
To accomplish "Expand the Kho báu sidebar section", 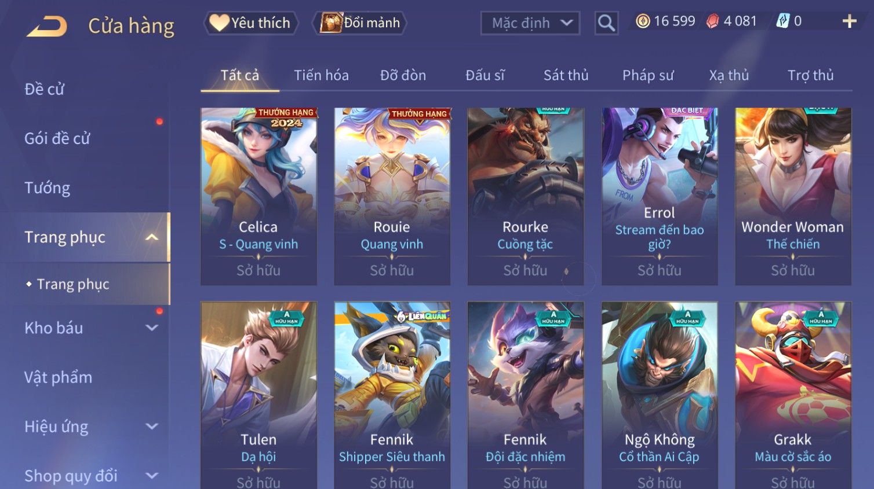I will (x=152, y=328).
